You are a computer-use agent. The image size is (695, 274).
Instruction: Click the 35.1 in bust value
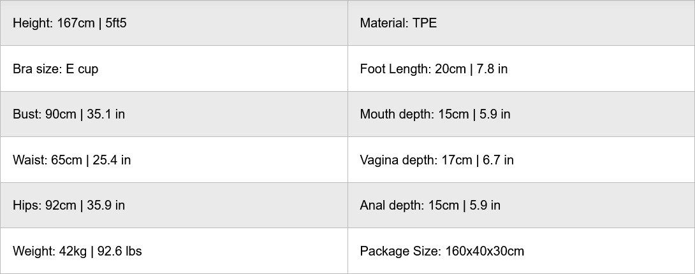pyautogui.click(x=106, y=115)
